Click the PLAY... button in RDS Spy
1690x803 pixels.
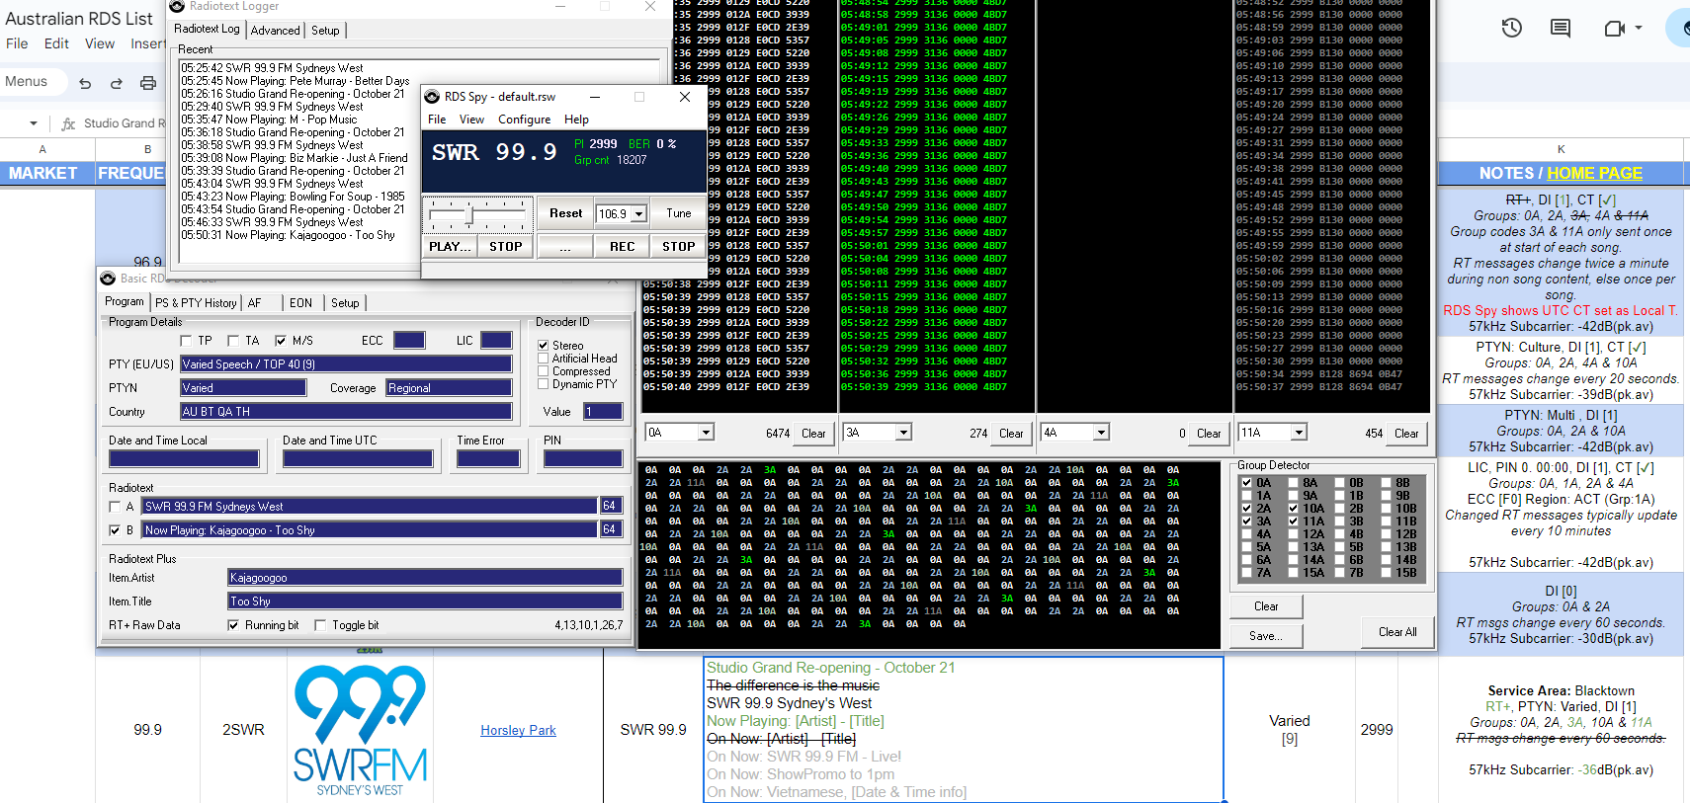pyautogui.click(x=451, y=247)
